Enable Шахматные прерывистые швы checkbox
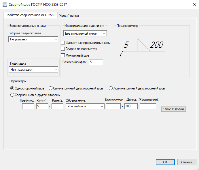Viewport: 199px width, 170px height. point(63,43)
